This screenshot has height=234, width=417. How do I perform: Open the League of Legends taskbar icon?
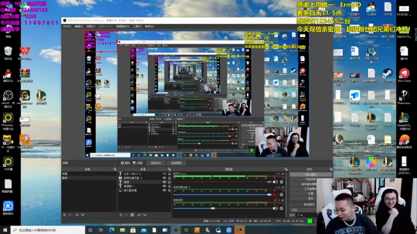pos(239,229)
